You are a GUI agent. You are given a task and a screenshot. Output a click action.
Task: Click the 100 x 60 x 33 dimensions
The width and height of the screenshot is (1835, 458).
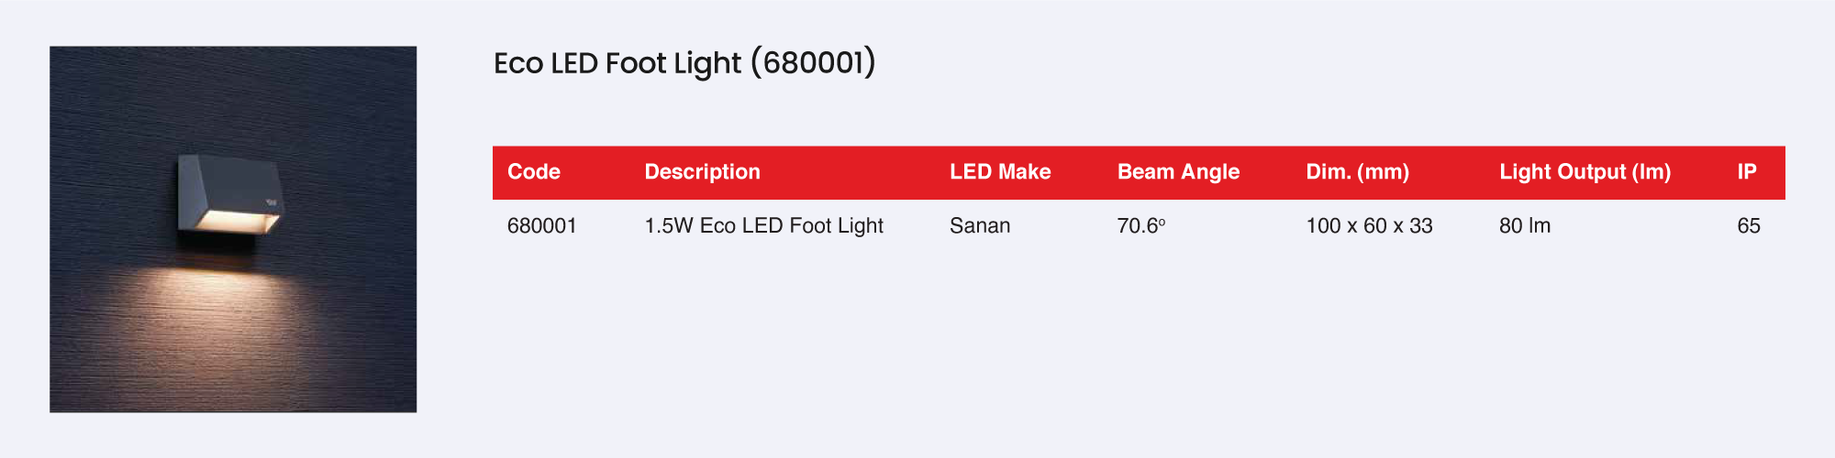coord(1369,226)
